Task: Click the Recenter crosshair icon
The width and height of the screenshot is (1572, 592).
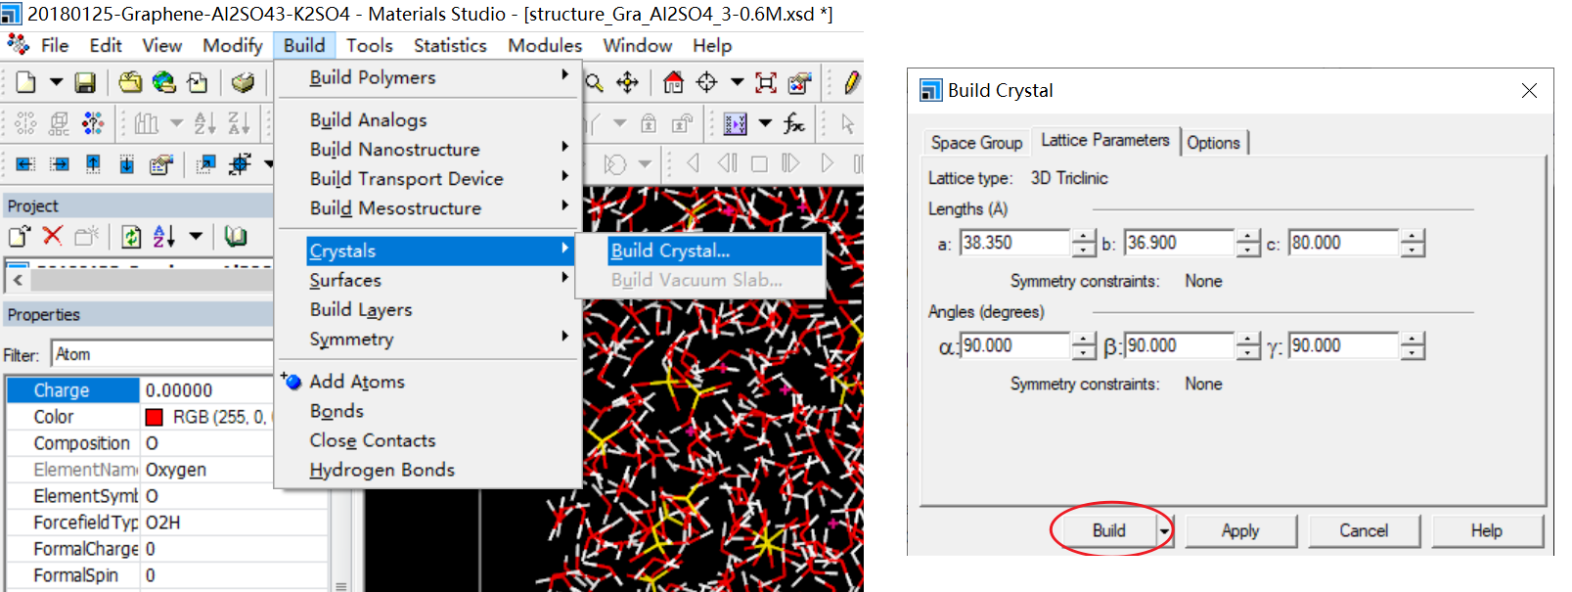Action: pos(706,82)
